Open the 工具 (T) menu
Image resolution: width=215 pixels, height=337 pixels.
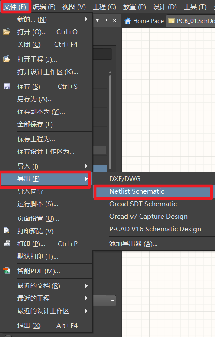coord(195,7)
